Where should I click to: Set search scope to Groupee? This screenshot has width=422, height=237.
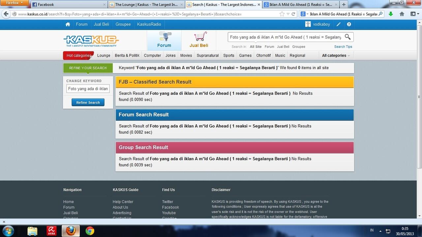299,47
